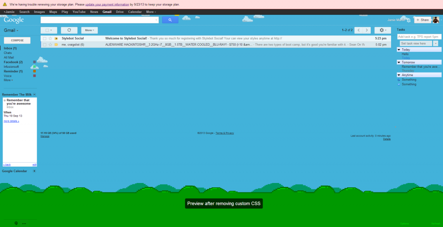
Task: Select the me, craigslist email checkbox
Action: 45,44
